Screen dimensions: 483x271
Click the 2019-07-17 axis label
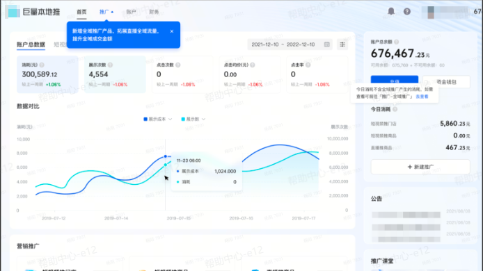303,218
